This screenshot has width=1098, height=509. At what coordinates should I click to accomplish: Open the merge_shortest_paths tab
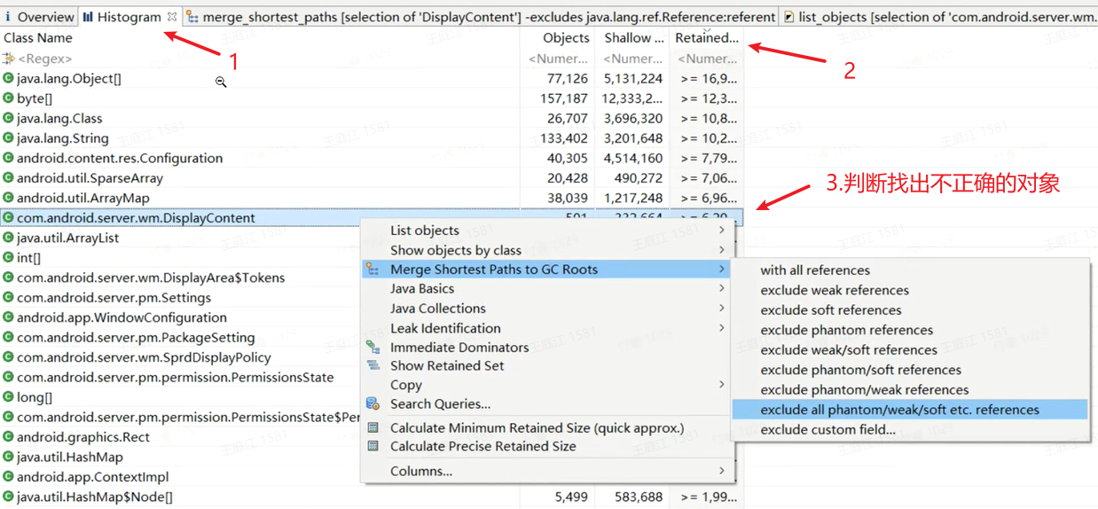[x=482, y=17]
